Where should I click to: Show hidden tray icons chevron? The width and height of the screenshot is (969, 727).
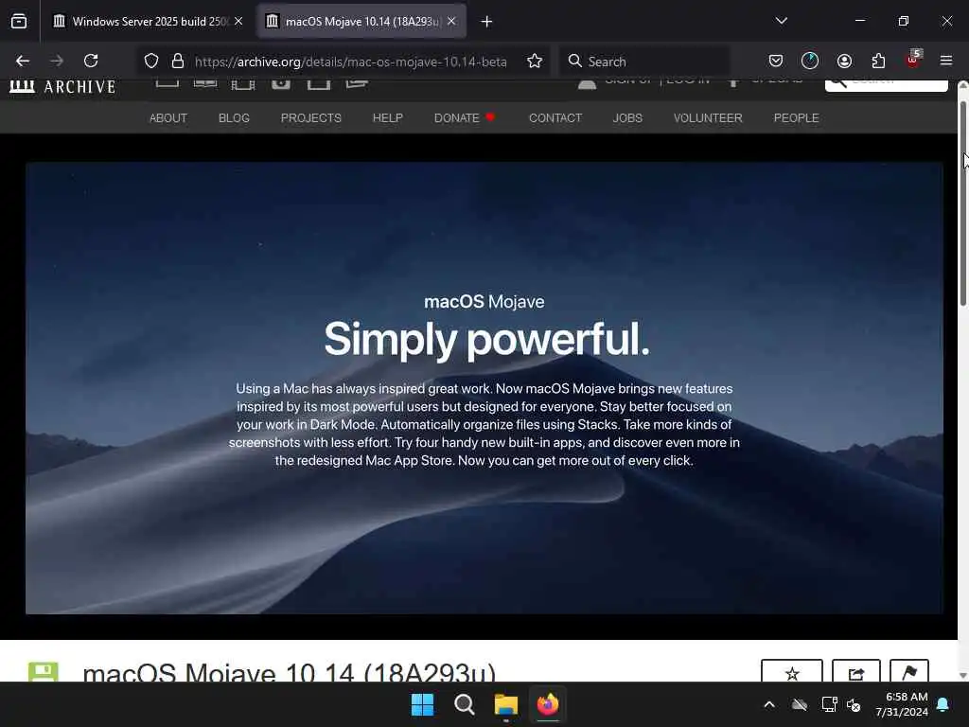pos(769,704)
